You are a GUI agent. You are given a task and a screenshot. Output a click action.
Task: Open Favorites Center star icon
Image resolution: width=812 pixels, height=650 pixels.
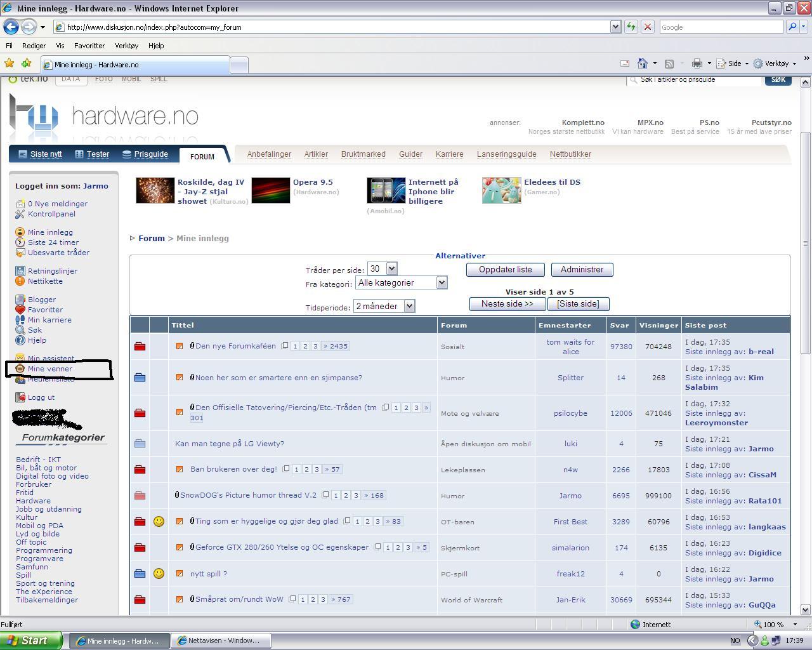point(10,63)
